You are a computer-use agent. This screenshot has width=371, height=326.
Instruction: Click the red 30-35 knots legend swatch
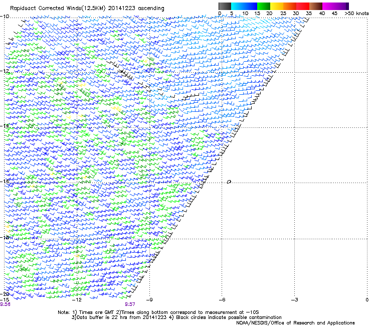pos(303,6)
